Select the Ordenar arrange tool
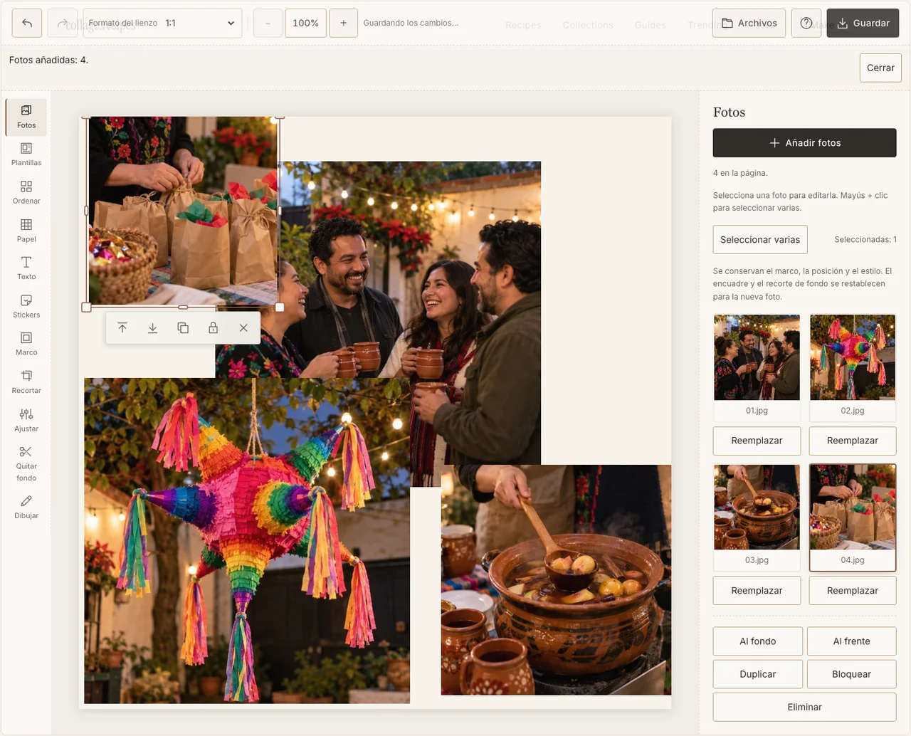 26,192
